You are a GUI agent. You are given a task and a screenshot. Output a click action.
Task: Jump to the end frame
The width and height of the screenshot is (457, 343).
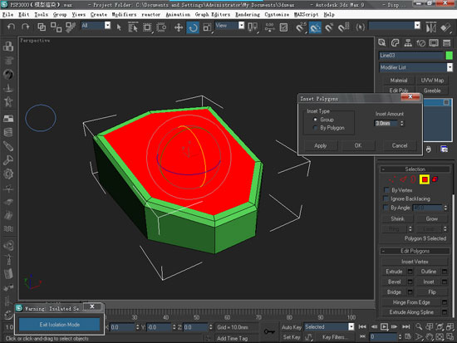(406, 326)
